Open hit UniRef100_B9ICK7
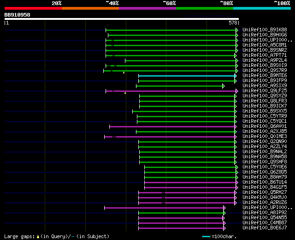295x240 pixels. pyautogui.click(x=265, y=106)
